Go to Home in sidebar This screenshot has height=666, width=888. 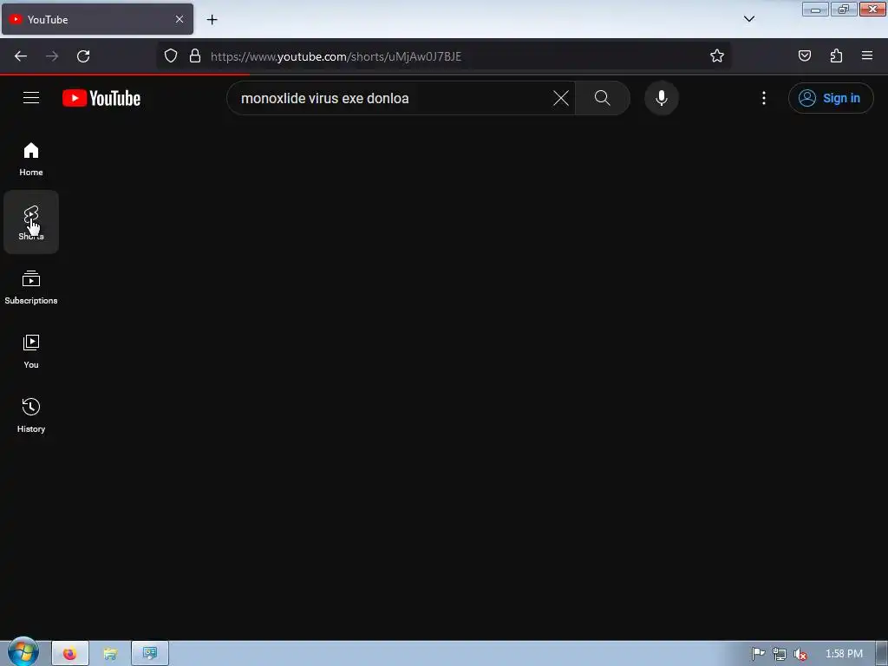(x=31, y=159)
